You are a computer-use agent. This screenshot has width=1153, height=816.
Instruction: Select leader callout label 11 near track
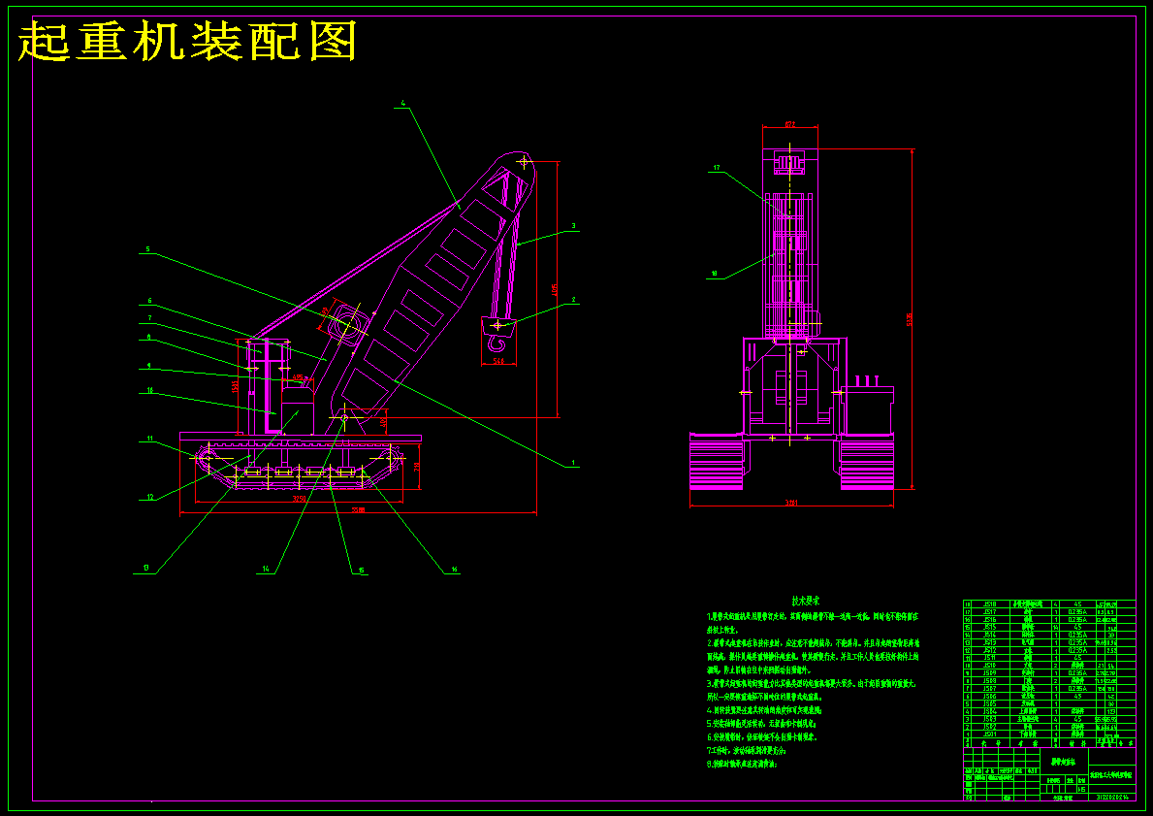pyautogui.click(x=150, y=440)
